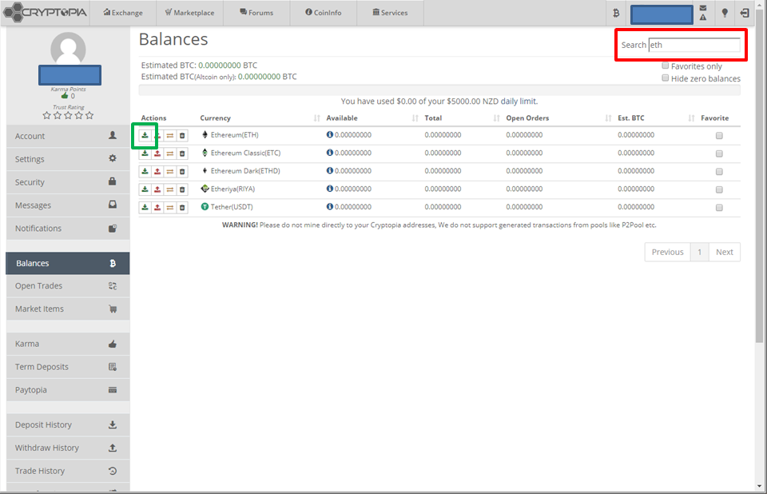
Task: Click the warning triangle icon in top bar
Action: pyautogui.click(x=703, y=17)
